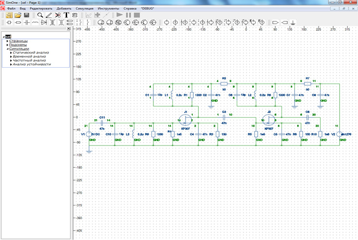Viewport: 358px width, 240px height.
Task: Place the right-pointing port tag icon
Action: (276, 22)
